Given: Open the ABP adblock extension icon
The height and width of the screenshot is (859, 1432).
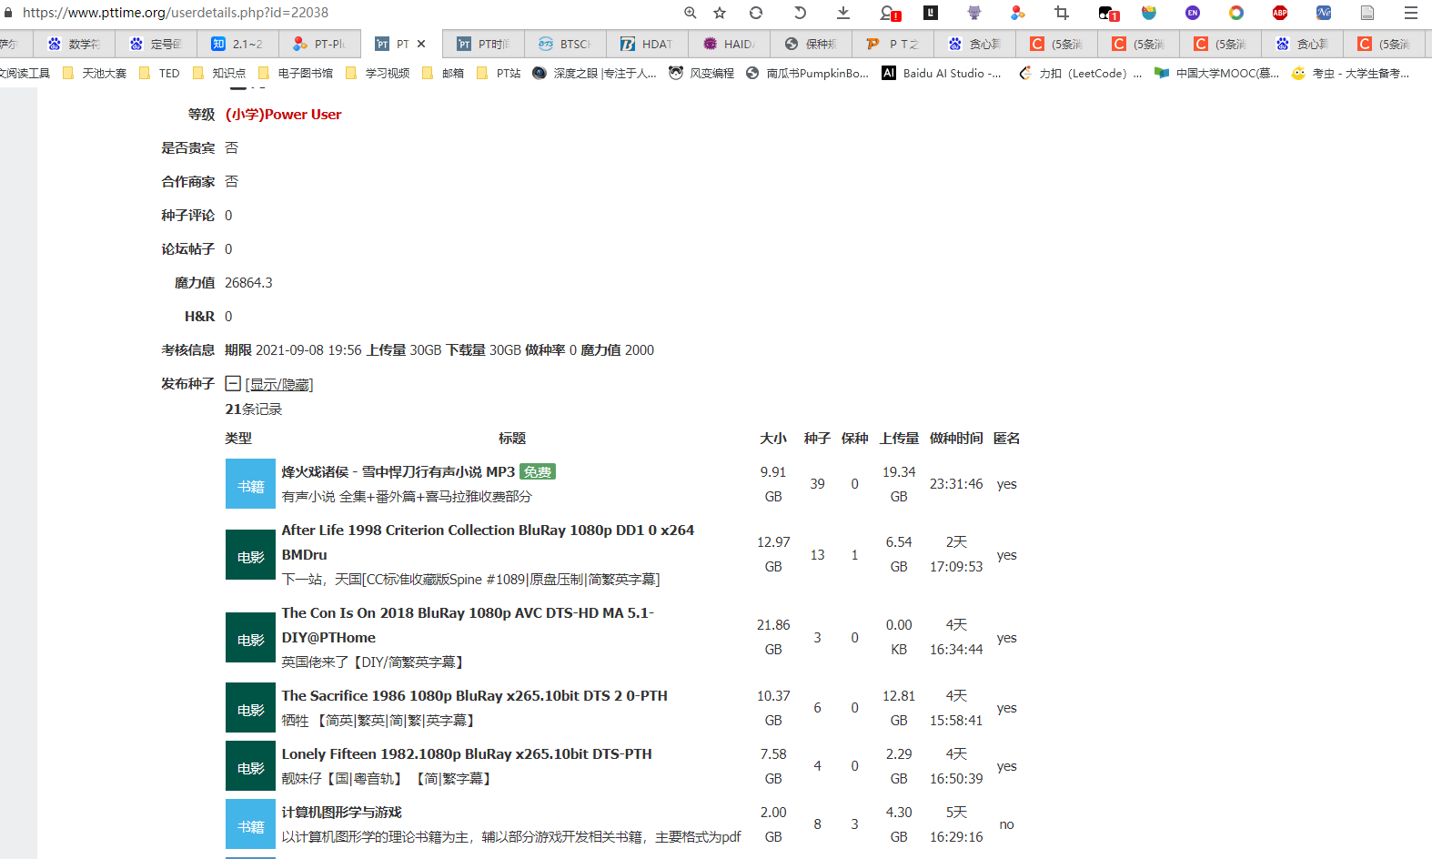Looking at the screenshot, I should point(1280,13).
